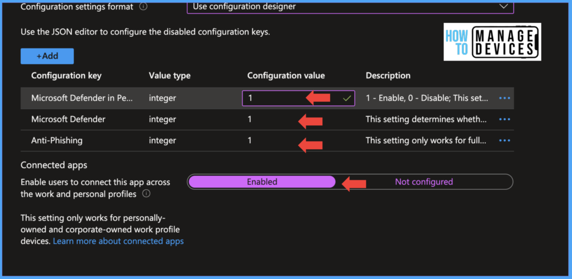Click the integer value type in Anti-Phishing row
Viewport: 572px width, 279px height.
pyautogui.click(x=163, y=141)
